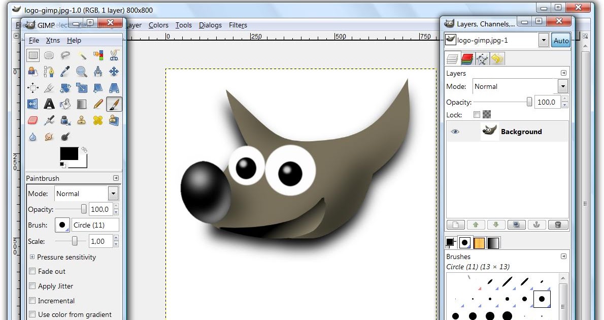This screenshot has height=320, width=604.
Task: Enable the Apply Jitter checkbox
Action: pyautogui.click(x=33, y=286)
